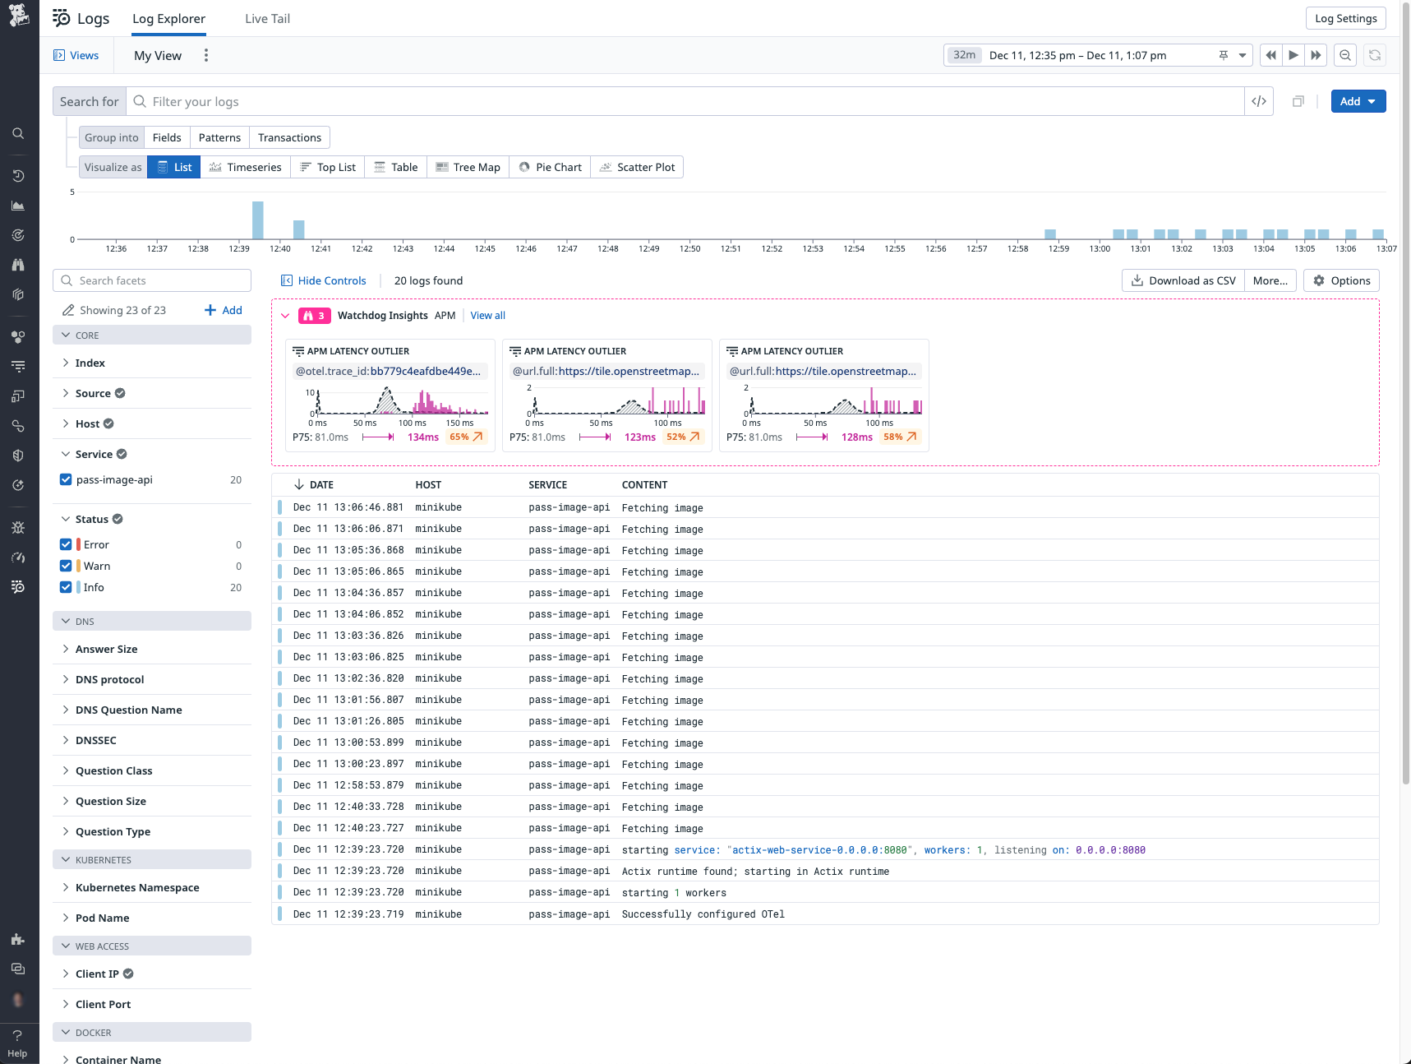This screenshot has height=1064, width=1411.
Task: Click the copy icon next to the Add button
Action: pos(1298,101)
